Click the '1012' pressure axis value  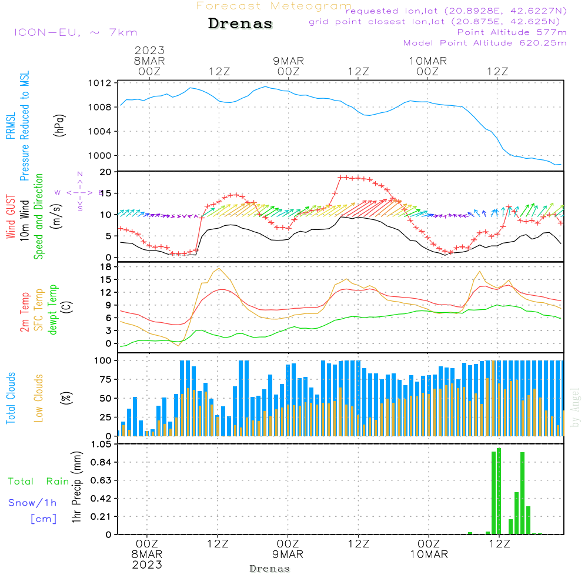100,83
